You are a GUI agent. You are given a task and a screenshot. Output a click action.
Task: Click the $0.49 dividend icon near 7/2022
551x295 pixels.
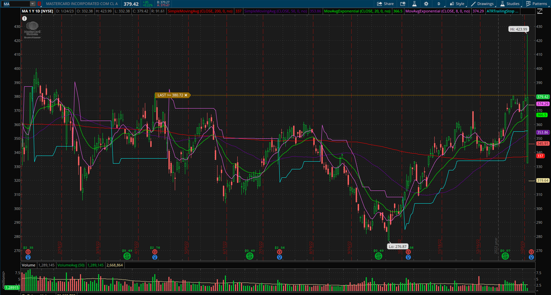250,255
